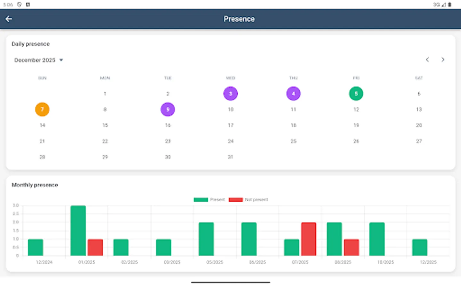The height and width of the screenshot is (288, 461).
Task: Select the purple-circled day 4
Action: [293, 94]
